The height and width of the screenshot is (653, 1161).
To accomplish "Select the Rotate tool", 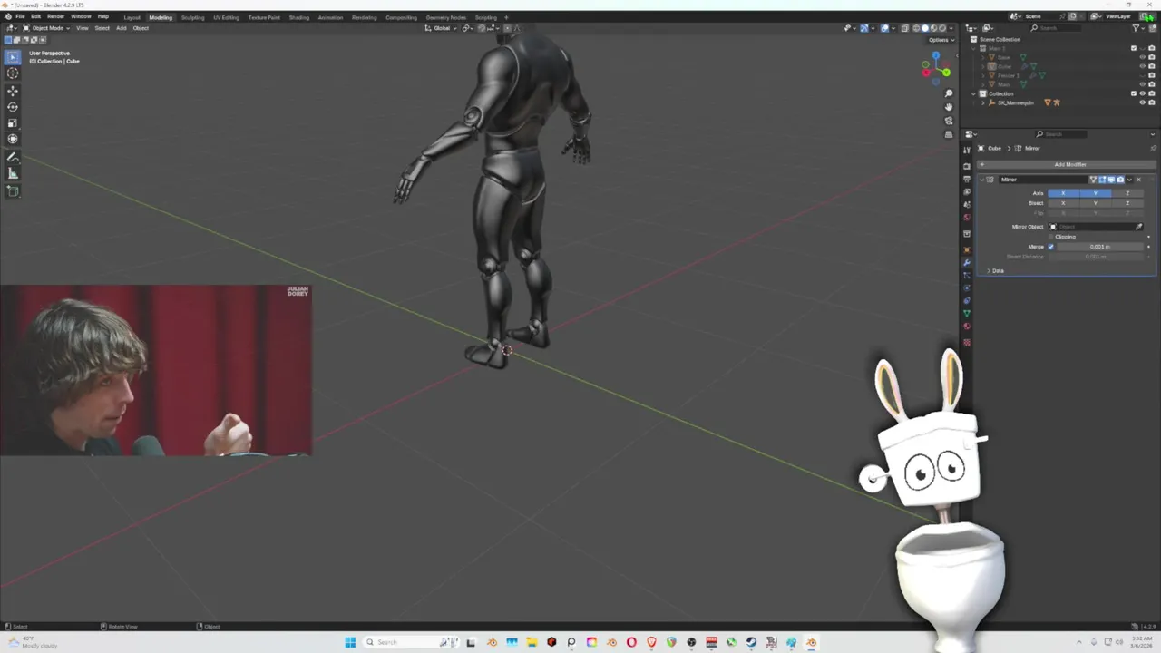I will coord(13,106).
